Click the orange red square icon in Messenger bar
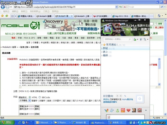The width and height of the screenshot is (167, 125). pyautogui.click(x=123, y=110)
